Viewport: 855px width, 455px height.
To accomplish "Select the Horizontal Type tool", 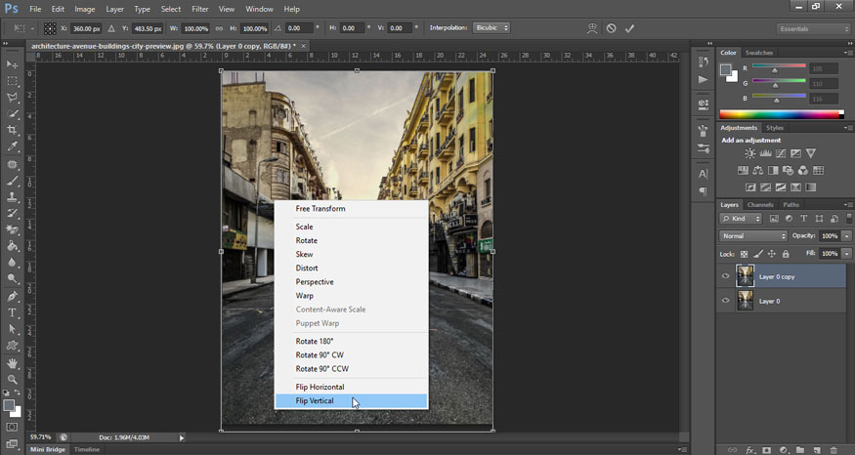I will 12,312.
